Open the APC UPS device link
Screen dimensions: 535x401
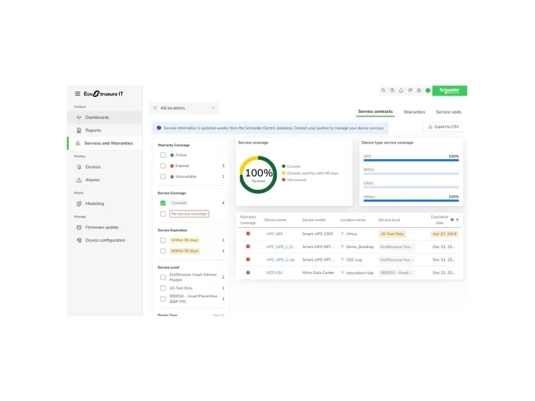pos(275,234)
